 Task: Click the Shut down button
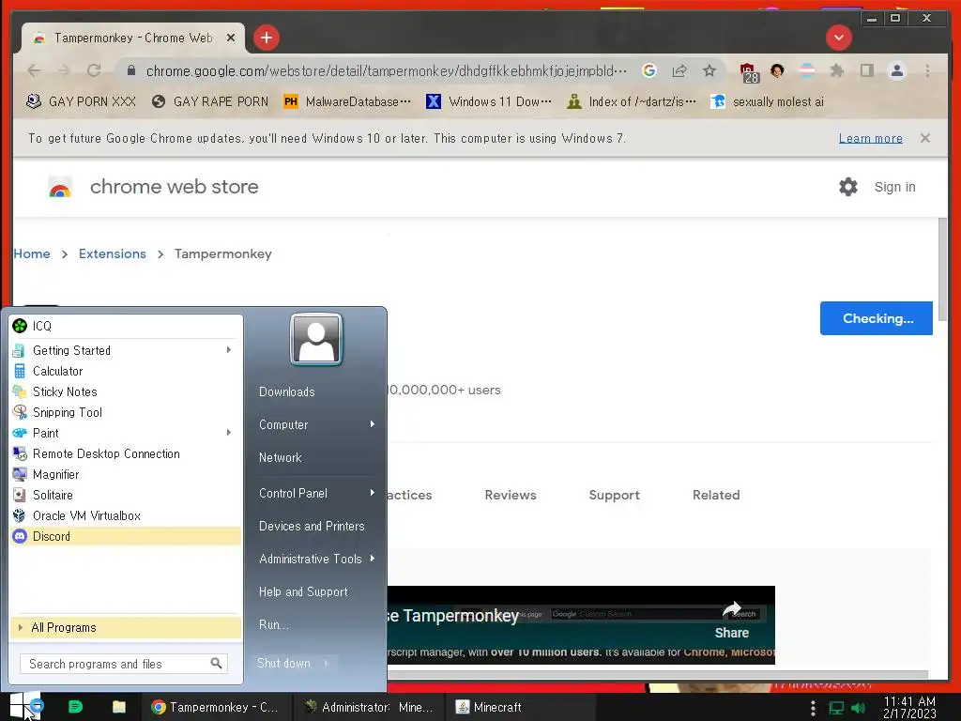pyautogui.click(x=283, y=663)
